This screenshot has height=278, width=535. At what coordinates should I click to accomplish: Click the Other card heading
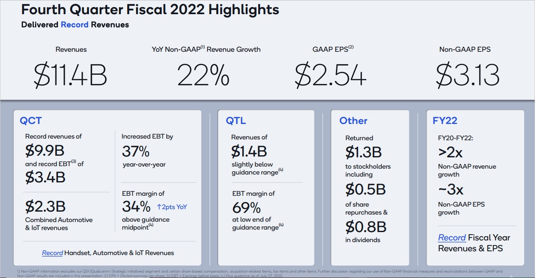(x=353, y=121)
